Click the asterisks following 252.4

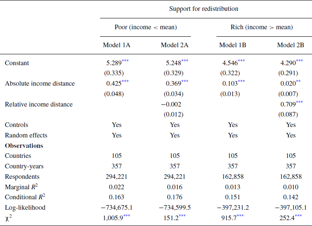299,216
